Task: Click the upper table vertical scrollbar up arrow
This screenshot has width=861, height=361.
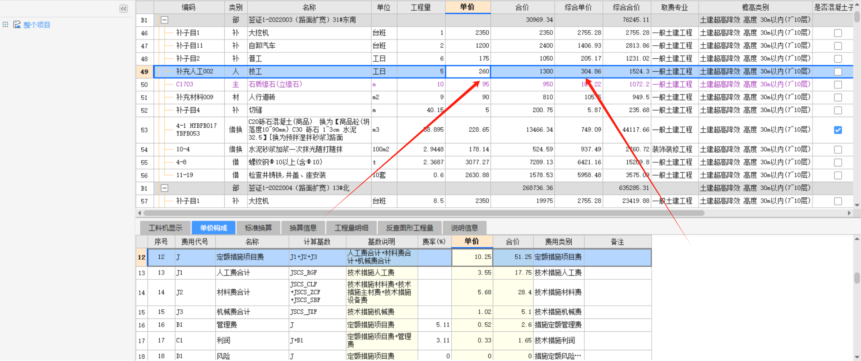Action: (x=857, y=4)
